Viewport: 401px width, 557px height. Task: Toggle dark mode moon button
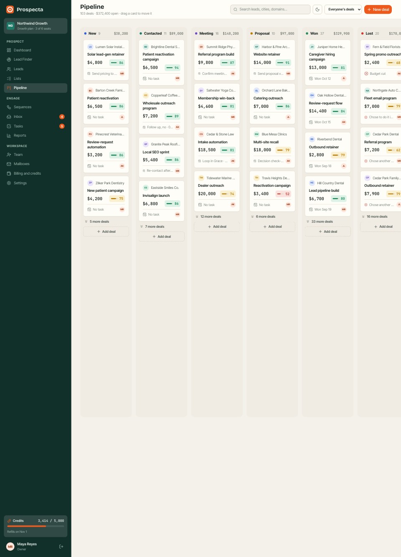tap(317, 9)
